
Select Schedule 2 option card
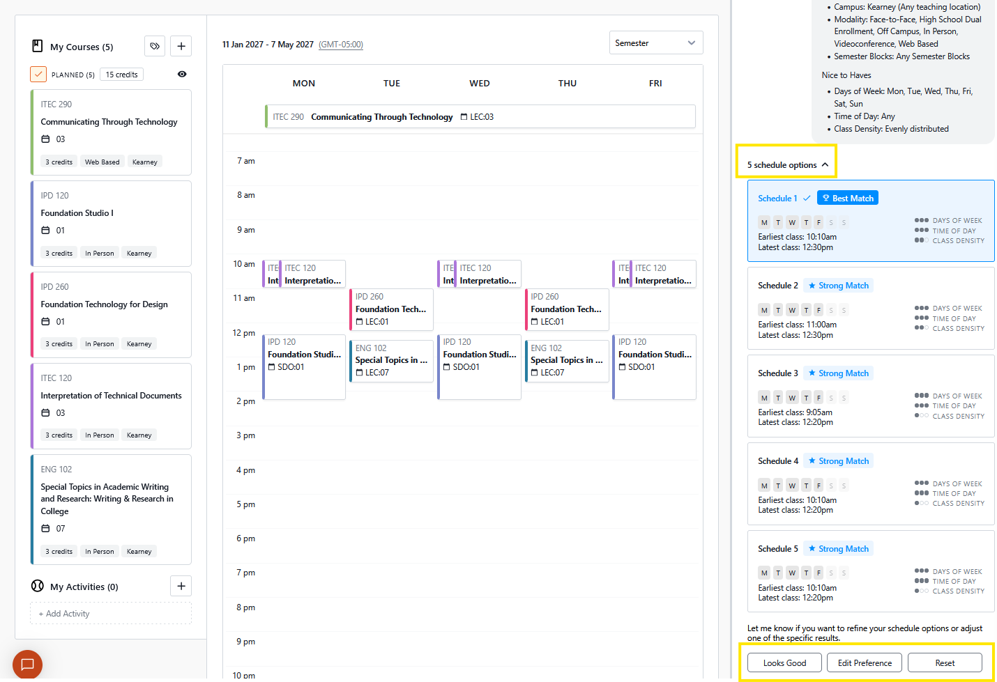tap(871, 309)
